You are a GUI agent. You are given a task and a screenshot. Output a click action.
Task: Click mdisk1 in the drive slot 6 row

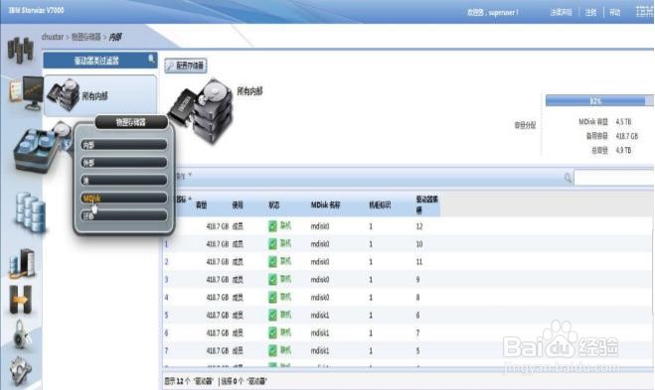tap(320, 316)
